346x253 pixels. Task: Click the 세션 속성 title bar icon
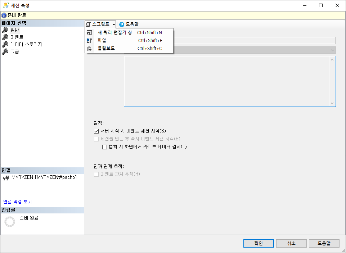pyautogui.click(x=6, y=5)
